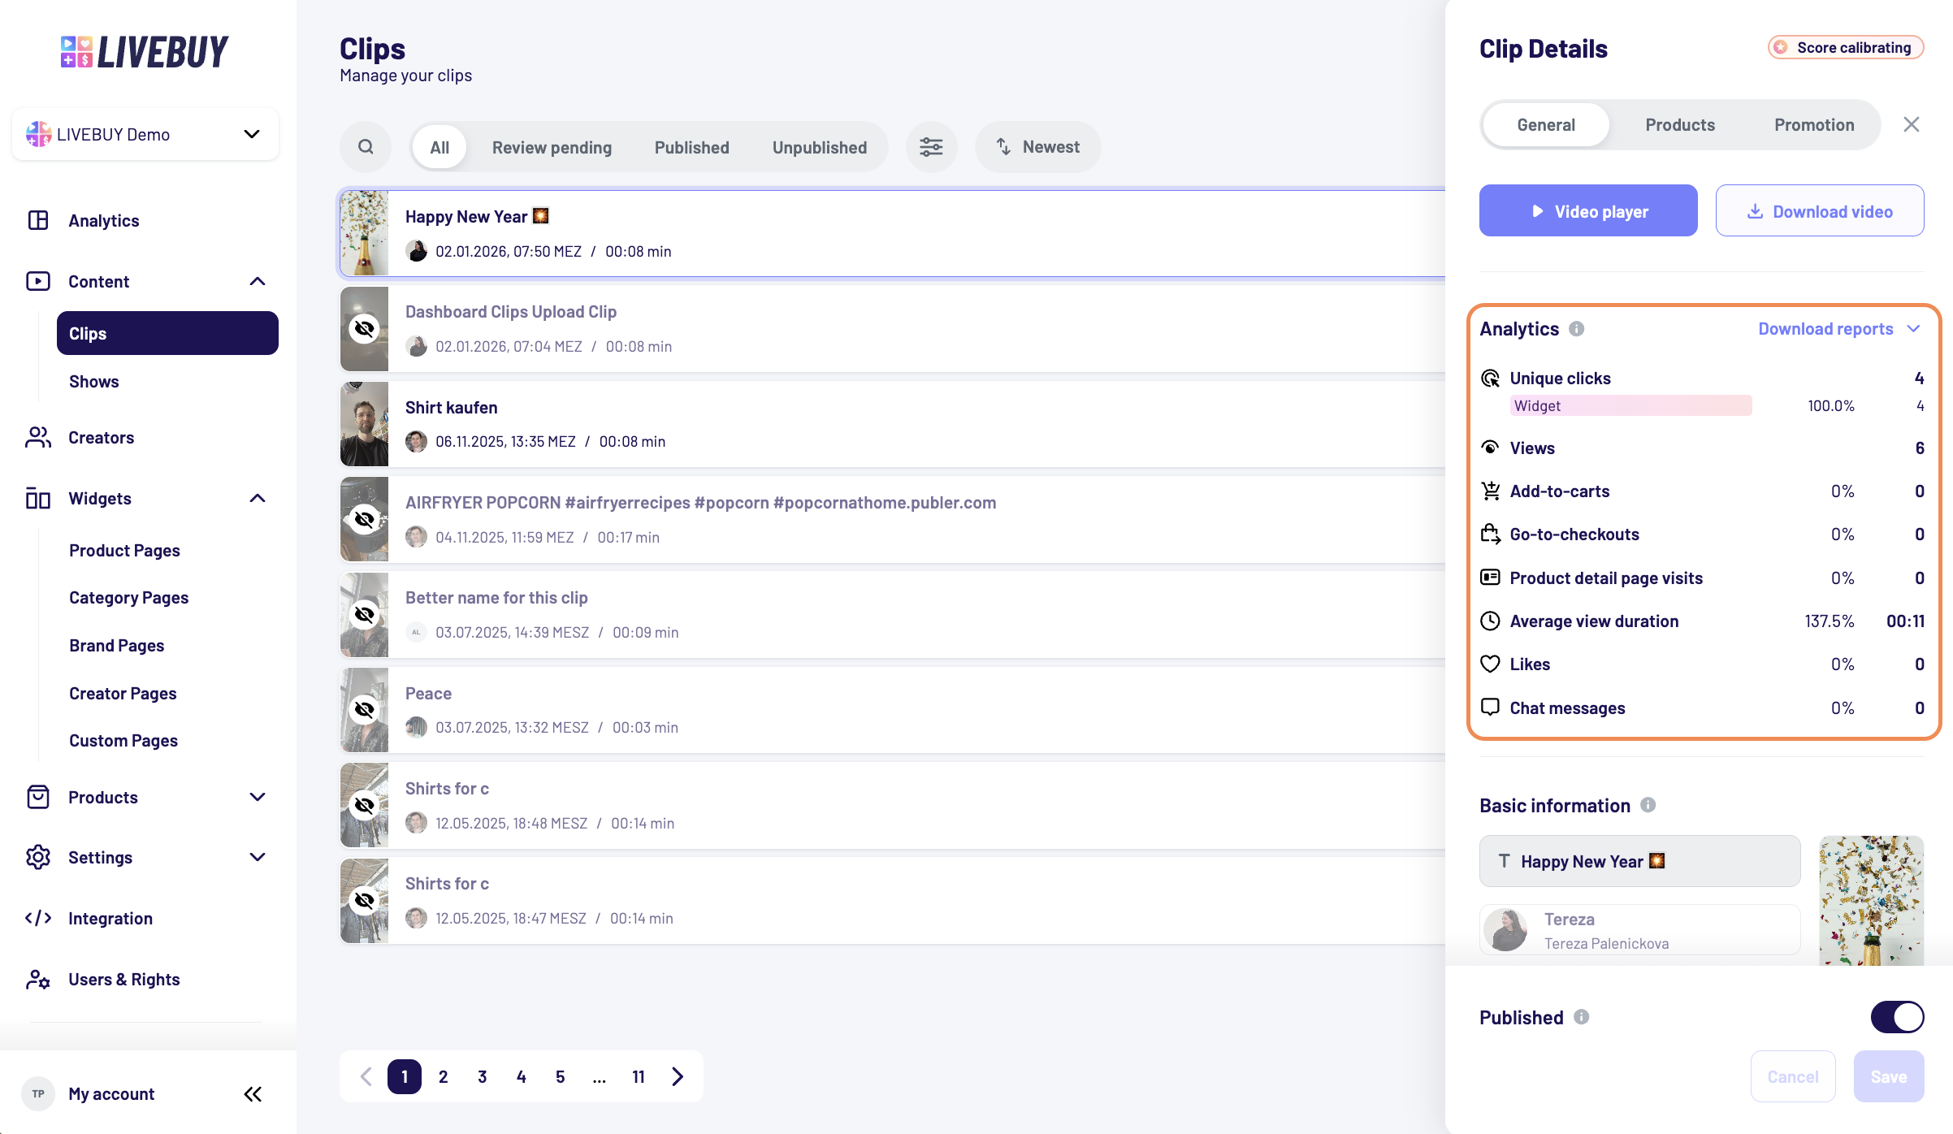Toggle visibility of Dashboard Clips Upload Clip
1953x1134 pixels.
click(364, 328)
